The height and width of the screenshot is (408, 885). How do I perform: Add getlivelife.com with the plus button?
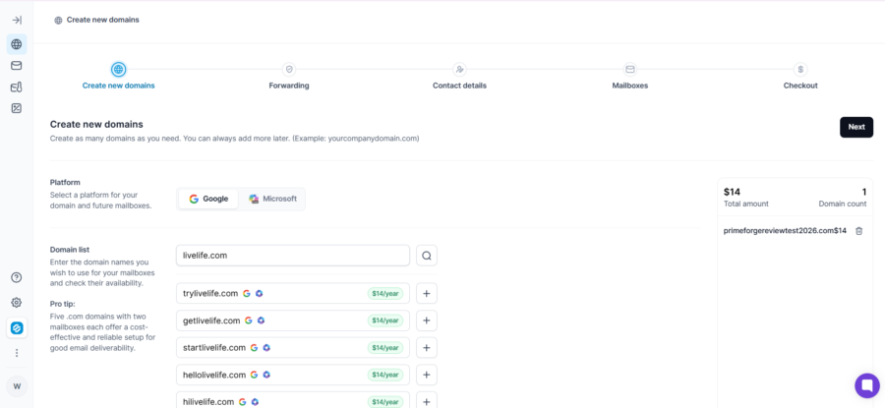tap(427, 321)
